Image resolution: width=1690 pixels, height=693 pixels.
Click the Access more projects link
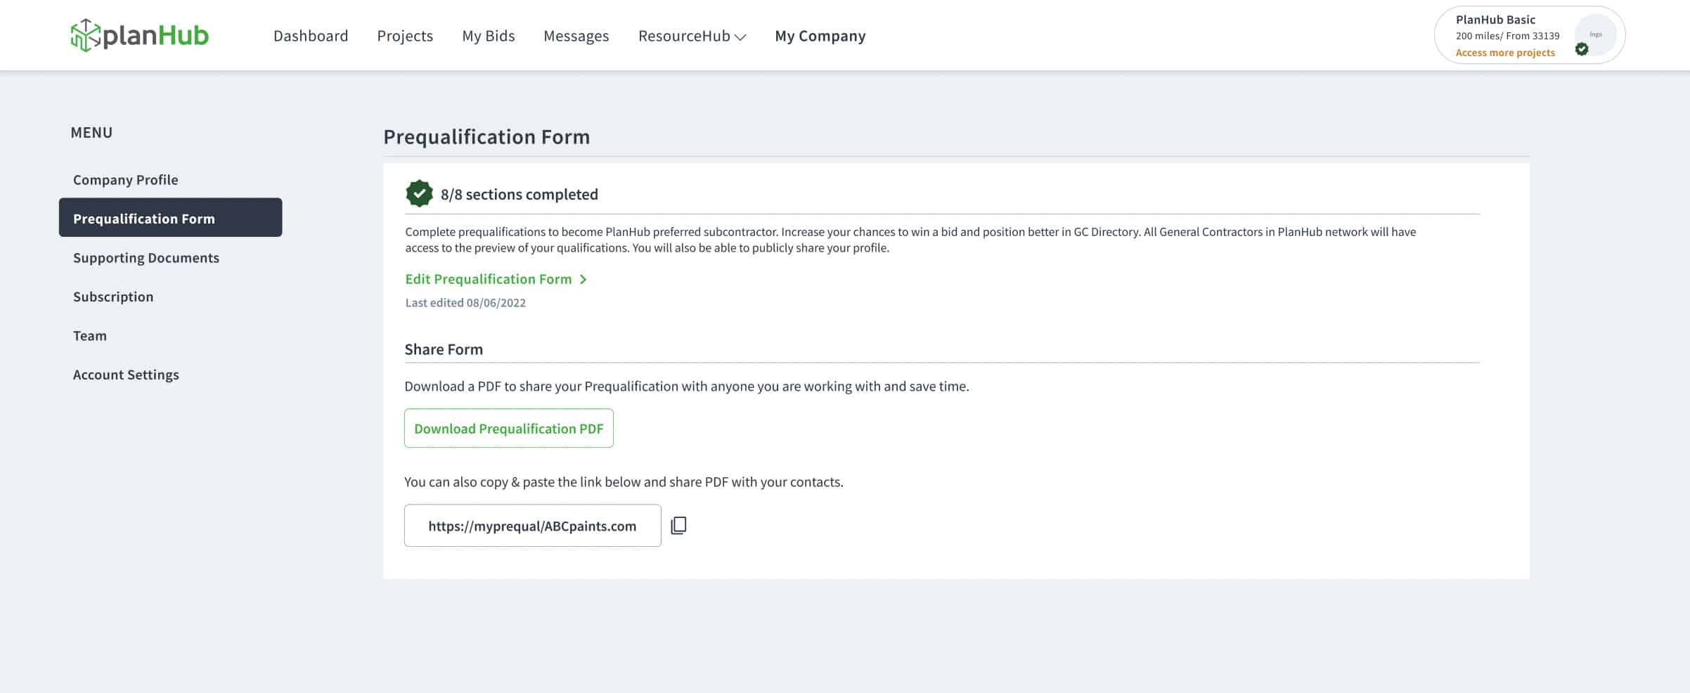tap(1505, 53)
